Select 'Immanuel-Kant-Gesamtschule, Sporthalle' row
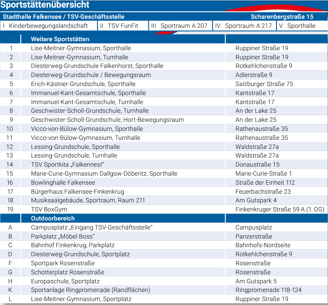Viewport: 328px width, 305px height. [164, 93]
